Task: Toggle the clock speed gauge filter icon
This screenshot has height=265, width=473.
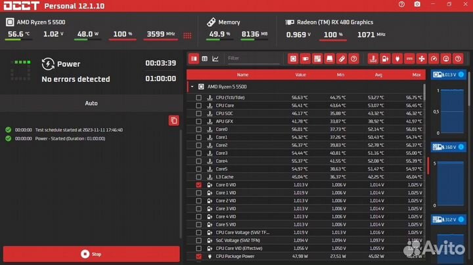Action: (x=434, y=59)
